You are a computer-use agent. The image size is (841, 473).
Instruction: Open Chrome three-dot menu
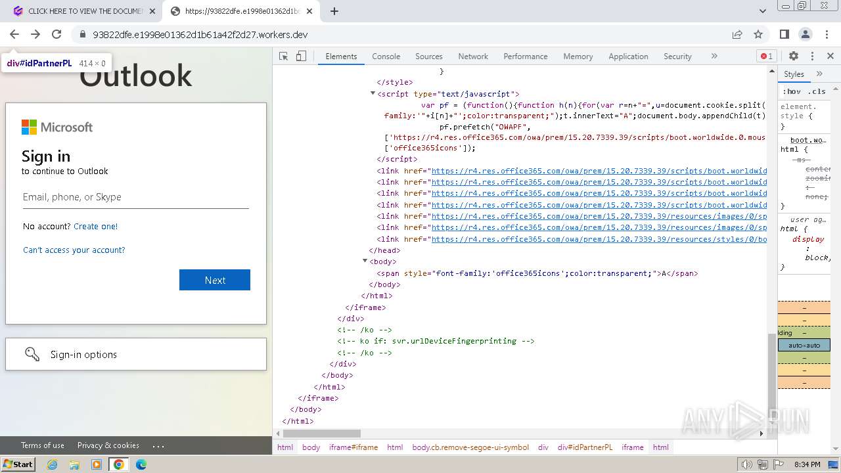[826, 34]
